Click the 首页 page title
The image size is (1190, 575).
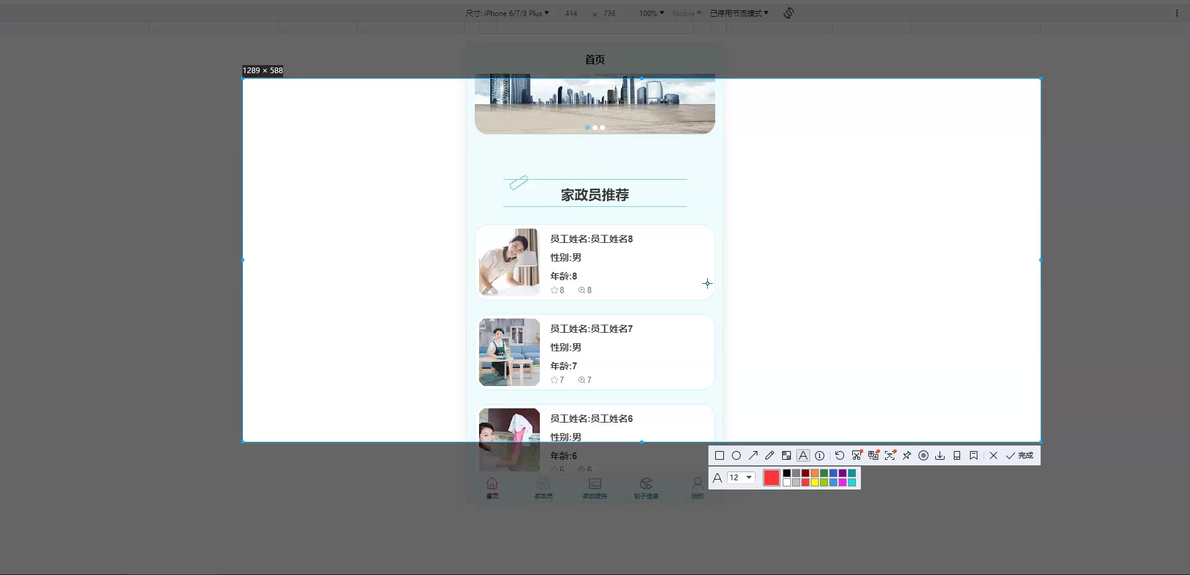595,59
